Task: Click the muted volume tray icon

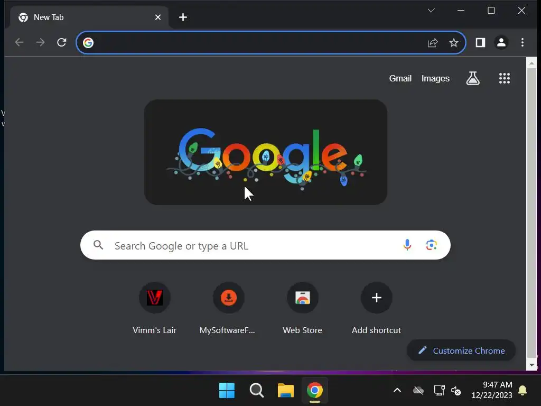Action: [456, 391]
